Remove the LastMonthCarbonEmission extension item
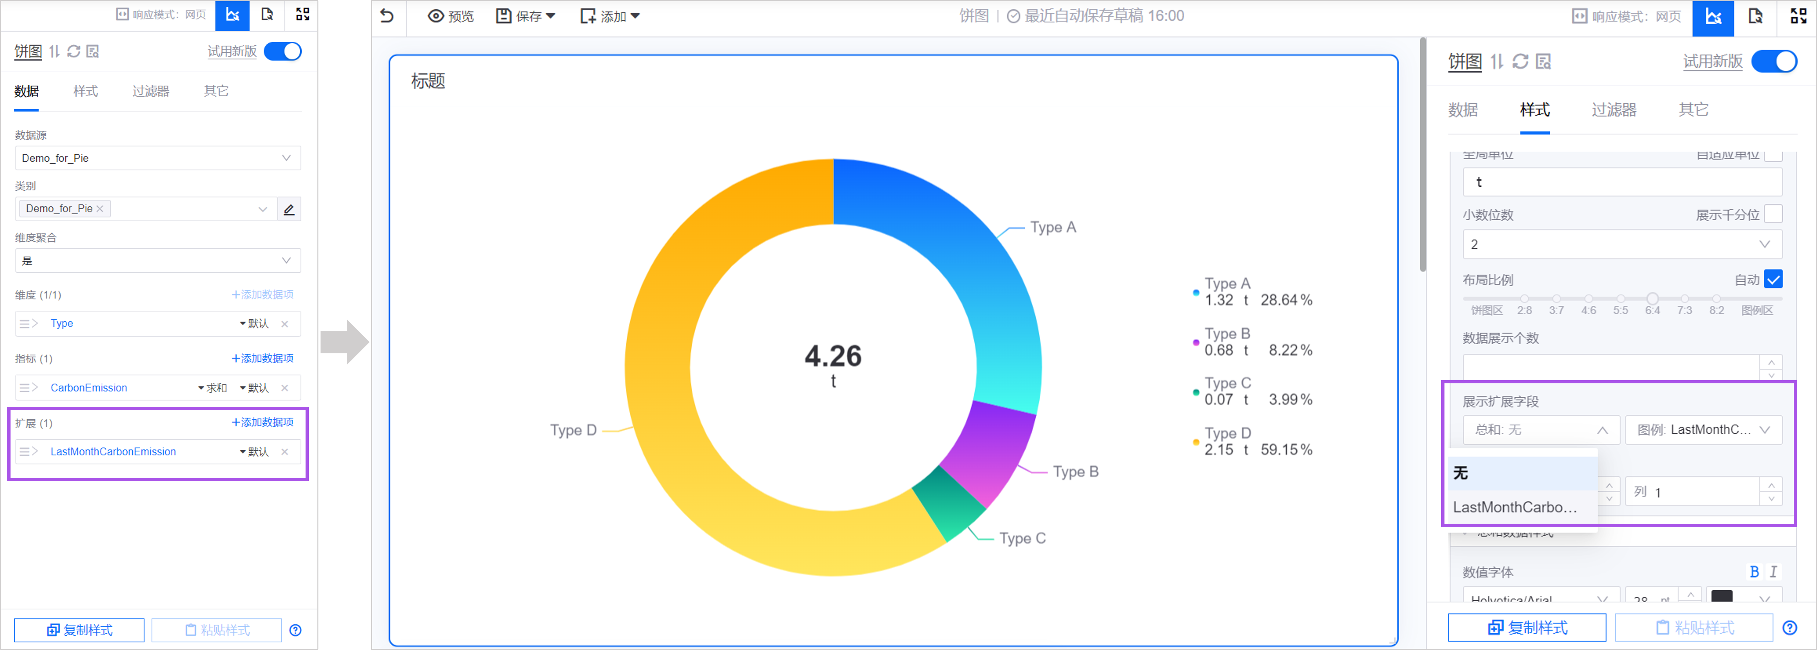 click(x=285, y=452)
